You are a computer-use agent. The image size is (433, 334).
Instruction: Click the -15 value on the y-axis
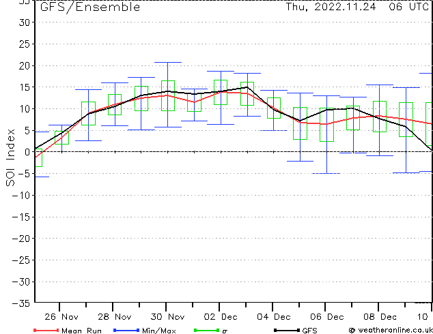(x=21, y=217)
